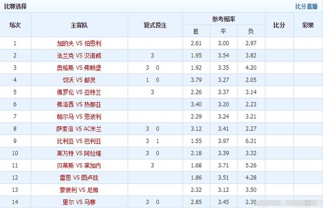323x208 pixels.
Task: Click the 负 odds sub-header
Action: 251,31
